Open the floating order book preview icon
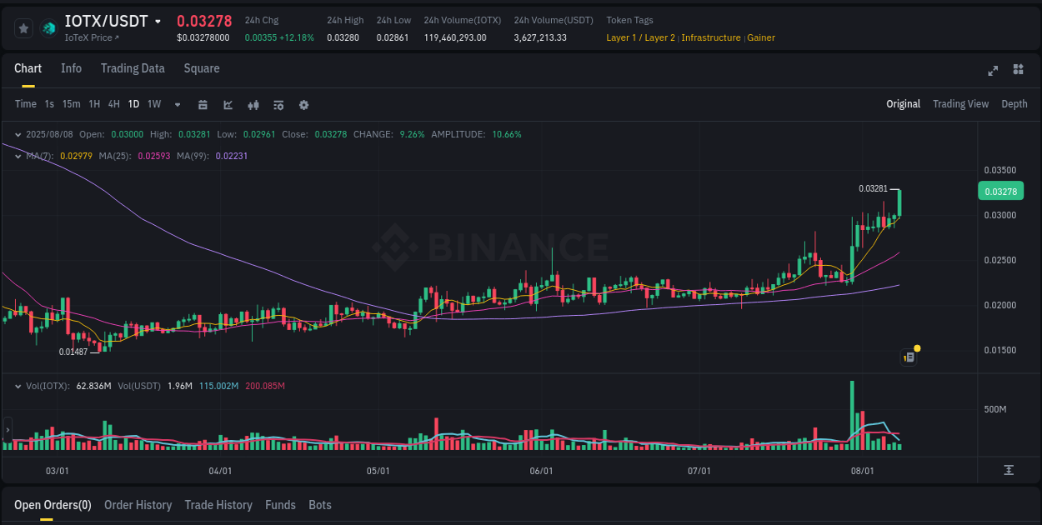Viewport: 1042px width, 525px height. 908,357
